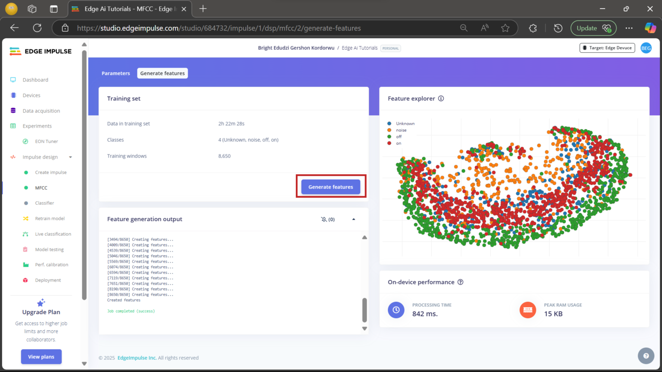Click the Data acquisition database icon
The width and height of the screenshot is (662, 372).
pyautogui.click(x=13, y=111)
